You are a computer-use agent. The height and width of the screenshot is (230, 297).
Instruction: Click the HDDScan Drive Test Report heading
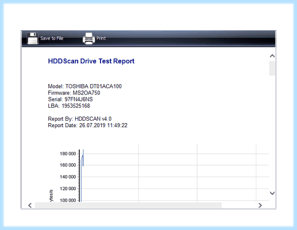coord(91,61)
